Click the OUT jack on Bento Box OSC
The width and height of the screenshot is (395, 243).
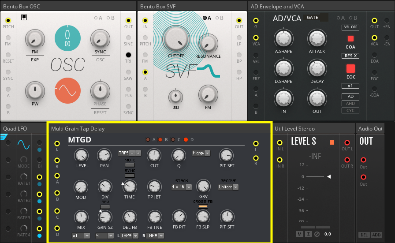point(128,20)
